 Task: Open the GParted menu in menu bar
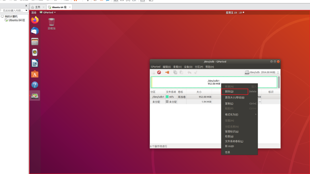tap(156, 67)
